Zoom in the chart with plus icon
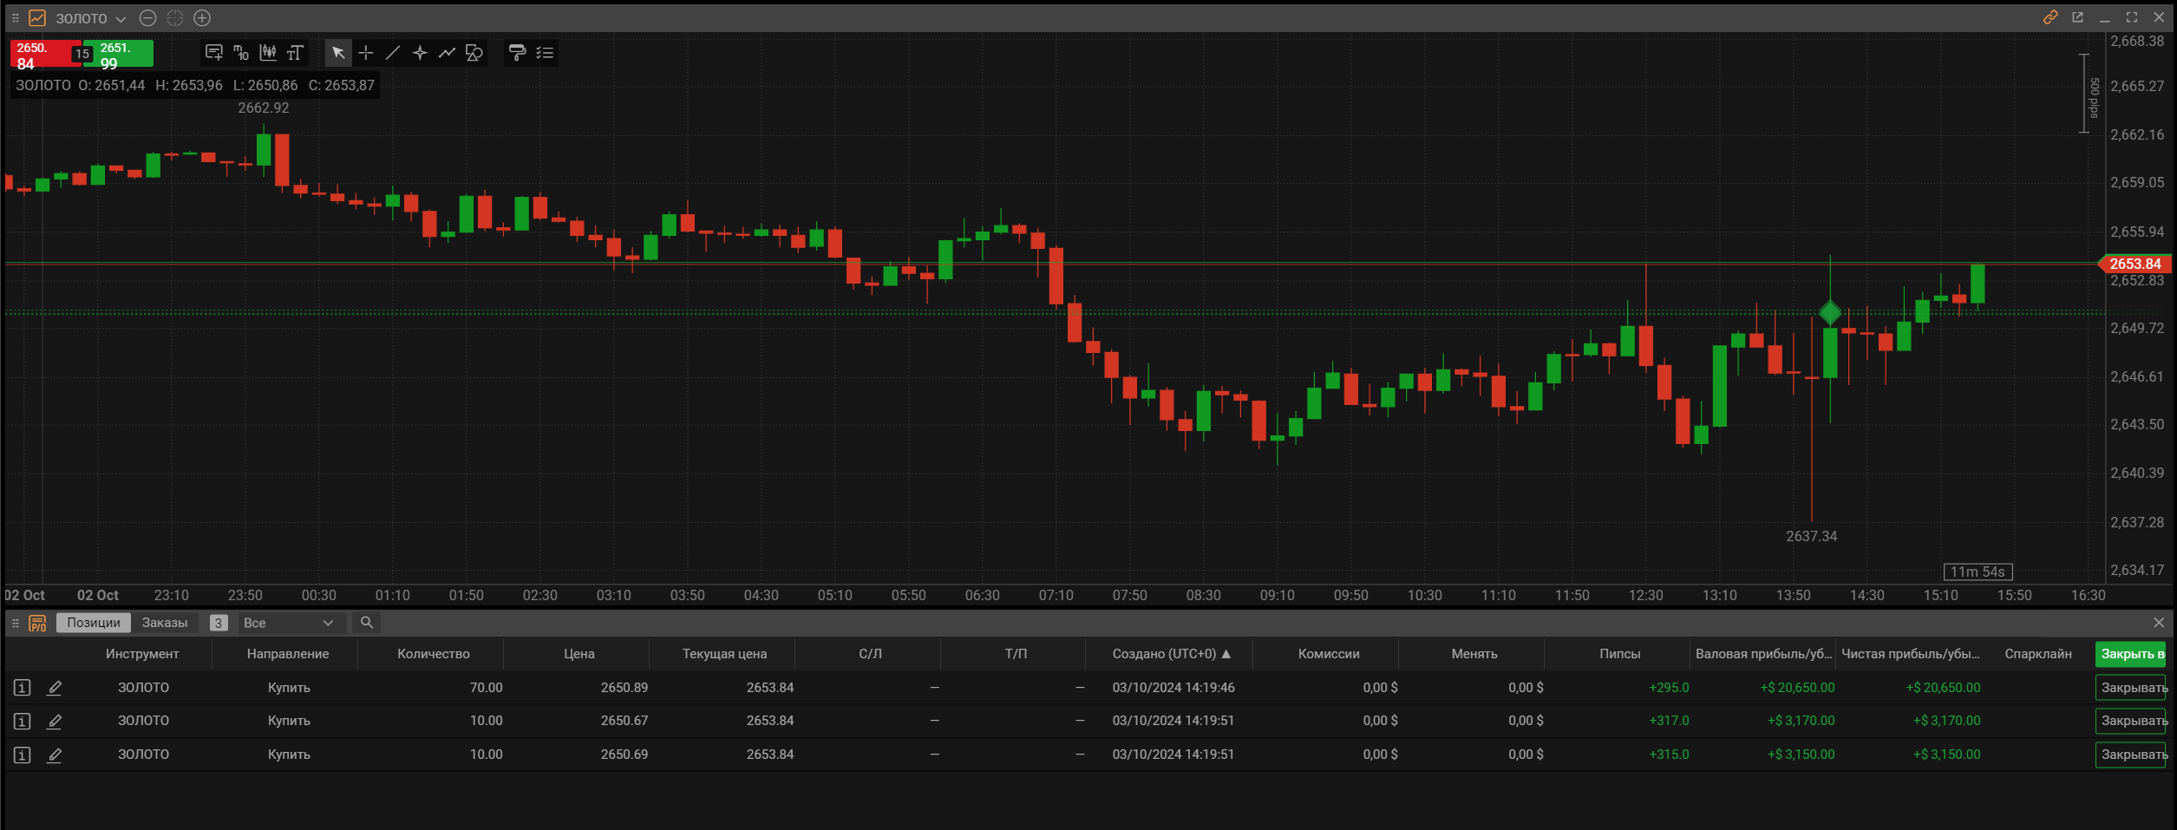 202,18
